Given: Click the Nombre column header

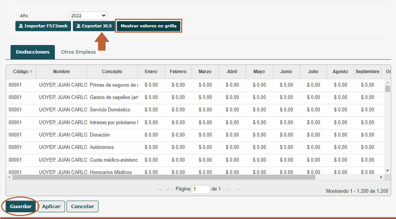Looking at the screenshot, I should [x=61, y=72].
